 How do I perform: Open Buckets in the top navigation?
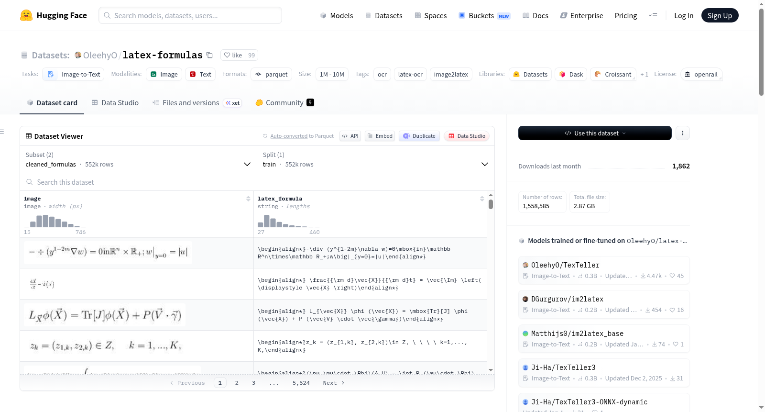(x=484, y=16)
